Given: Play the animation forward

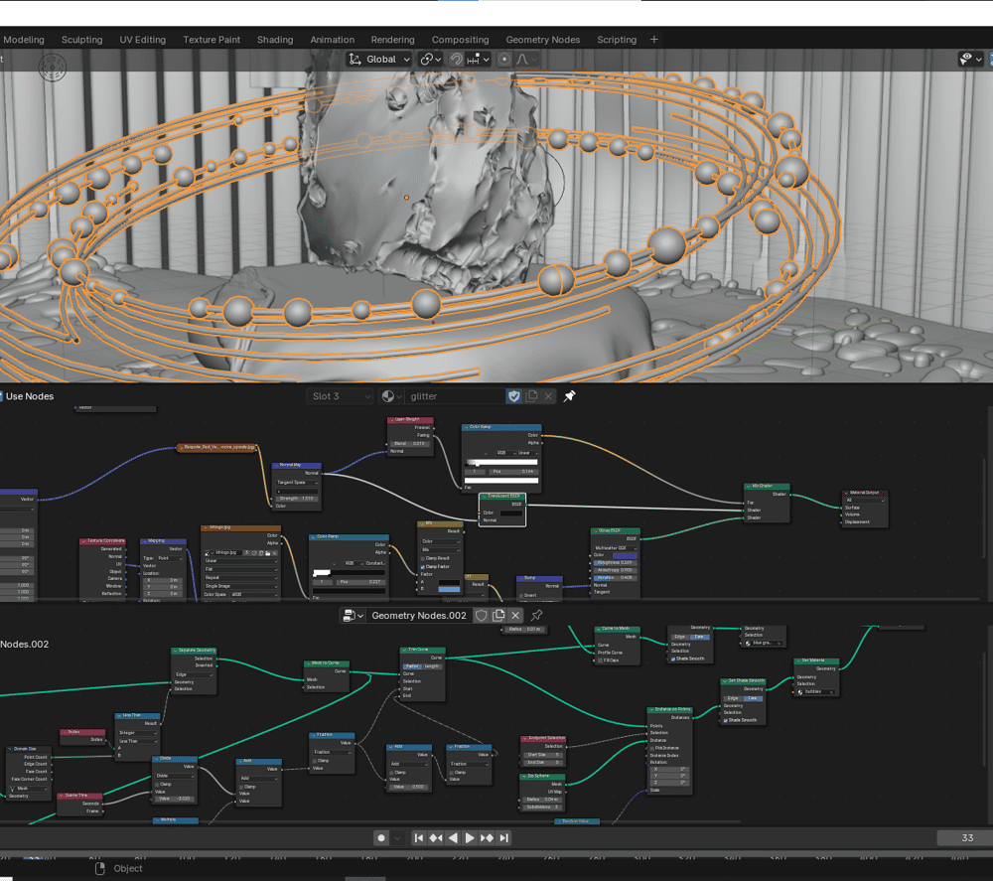Looking at the screenshot, I should pos(470,838).
